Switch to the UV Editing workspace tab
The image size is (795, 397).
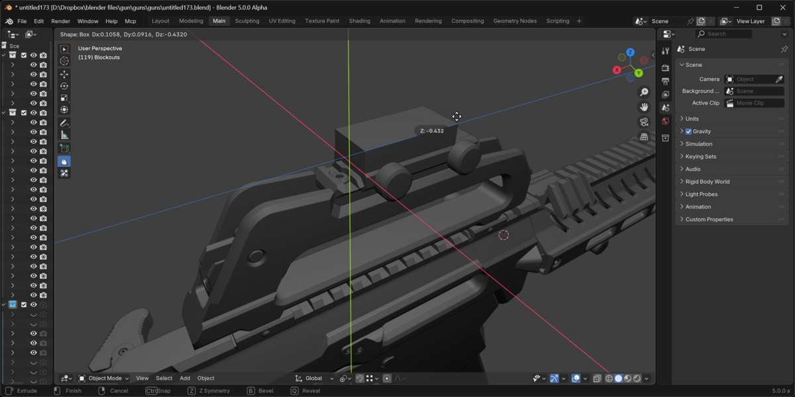click(282, 21)
